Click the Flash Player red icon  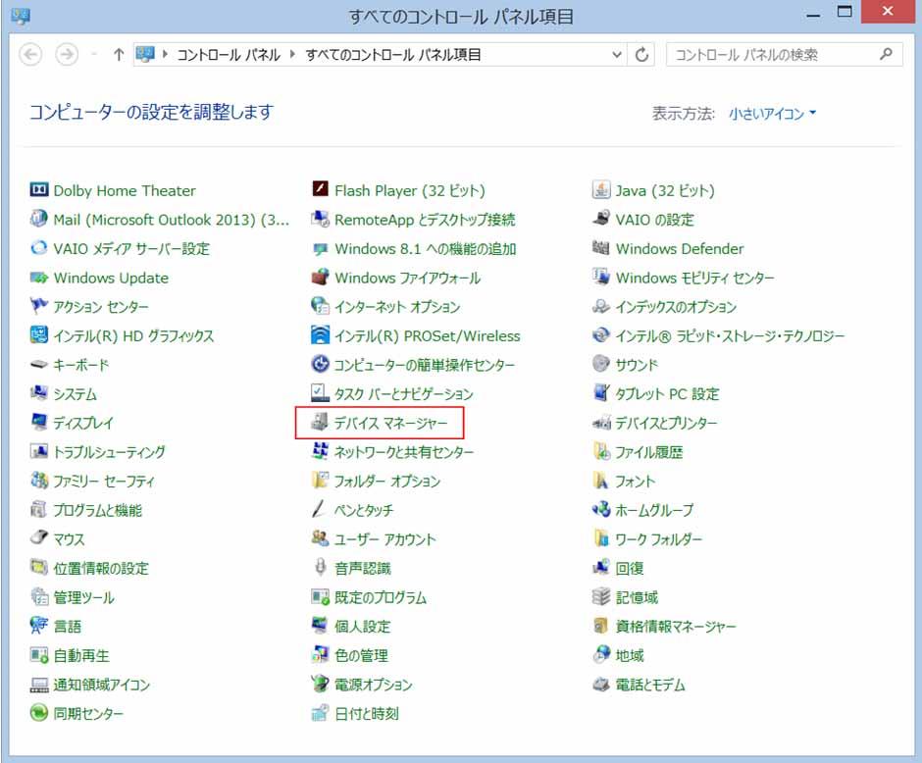pos(320,189)
